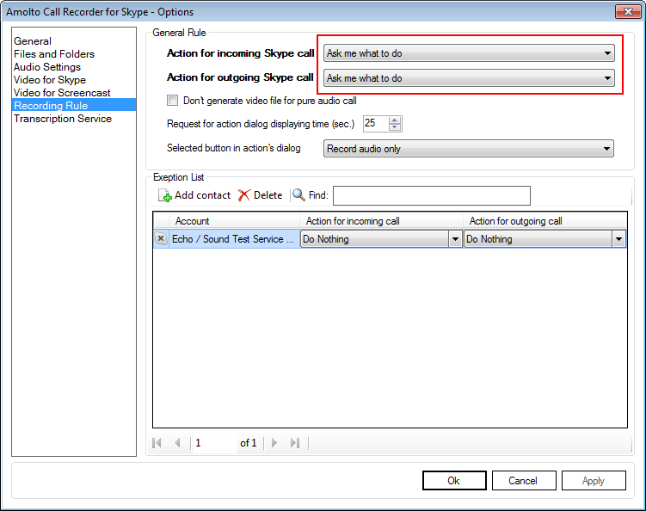Go to last page of exception list
Viewport: 646px width, 511px height.
tap(294, 443)
